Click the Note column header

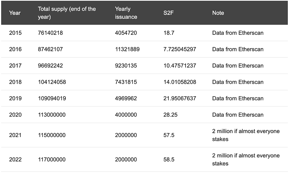click(x=218, y=13)
